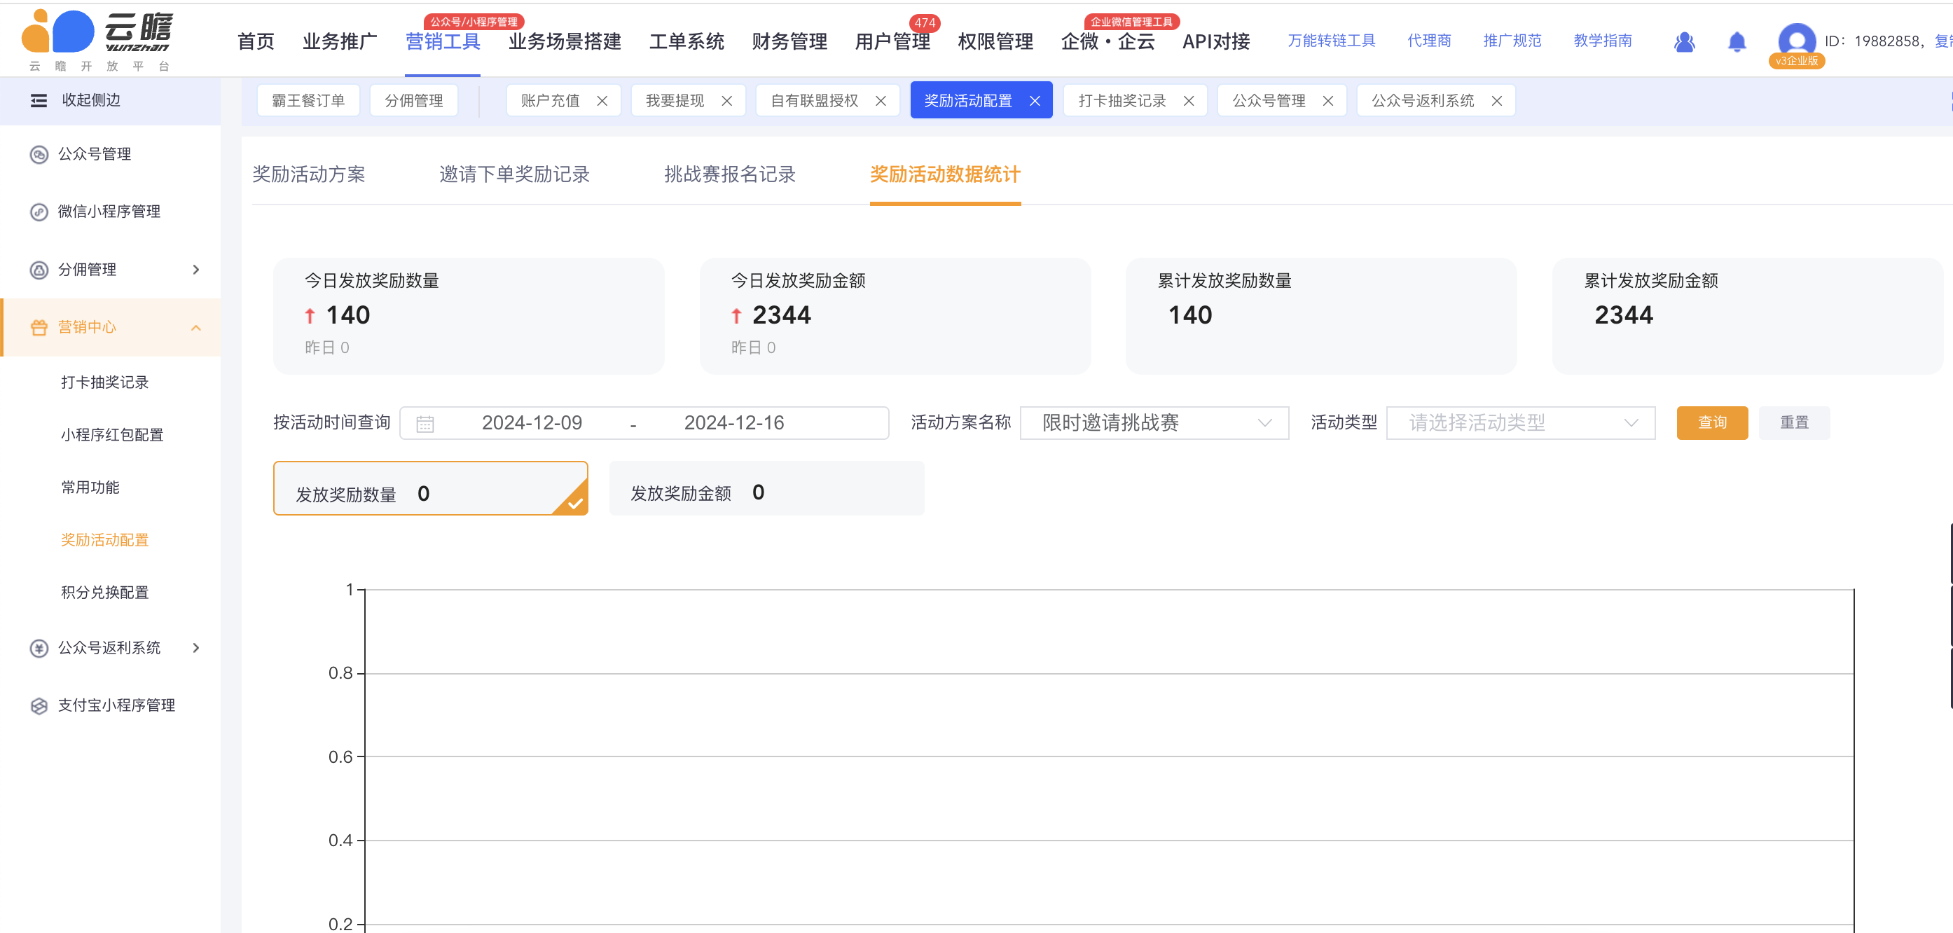1953x933 pixels.
Task: Open the 推广规范 link
Action: (1512, 41)
